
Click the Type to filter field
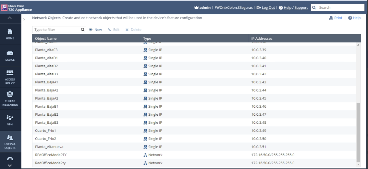(57, 30)
